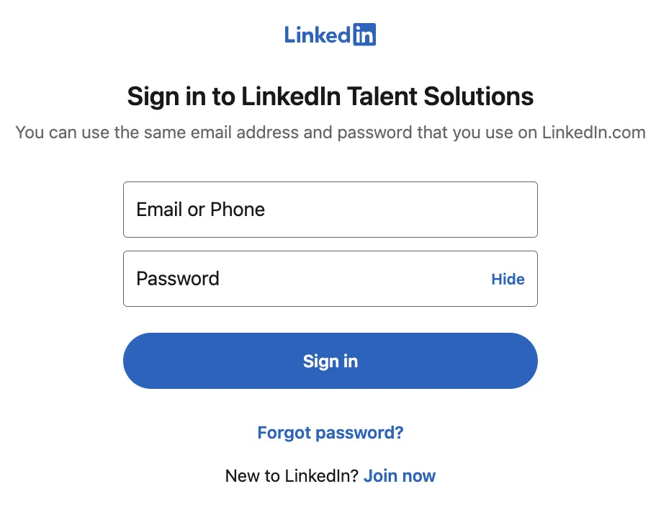Click the Forgot password link

[330, 432]
